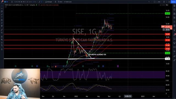Click the purple event marker on timeline

(x=118, y=66)
